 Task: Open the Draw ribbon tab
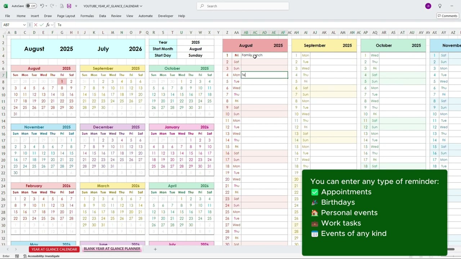48,16
